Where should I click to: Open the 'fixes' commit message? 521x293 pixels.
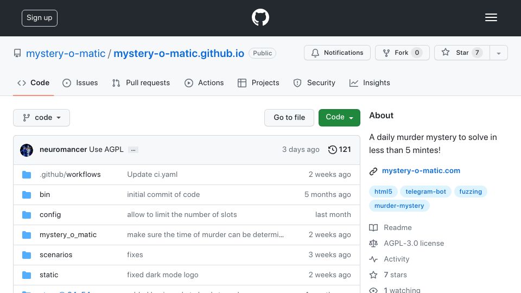(x=135, y=254)
